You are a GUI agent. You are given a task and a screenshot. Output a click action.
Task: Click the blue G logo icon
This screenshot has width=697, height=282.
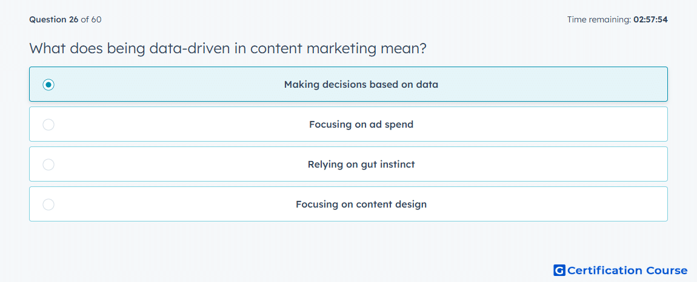[559, 270]
